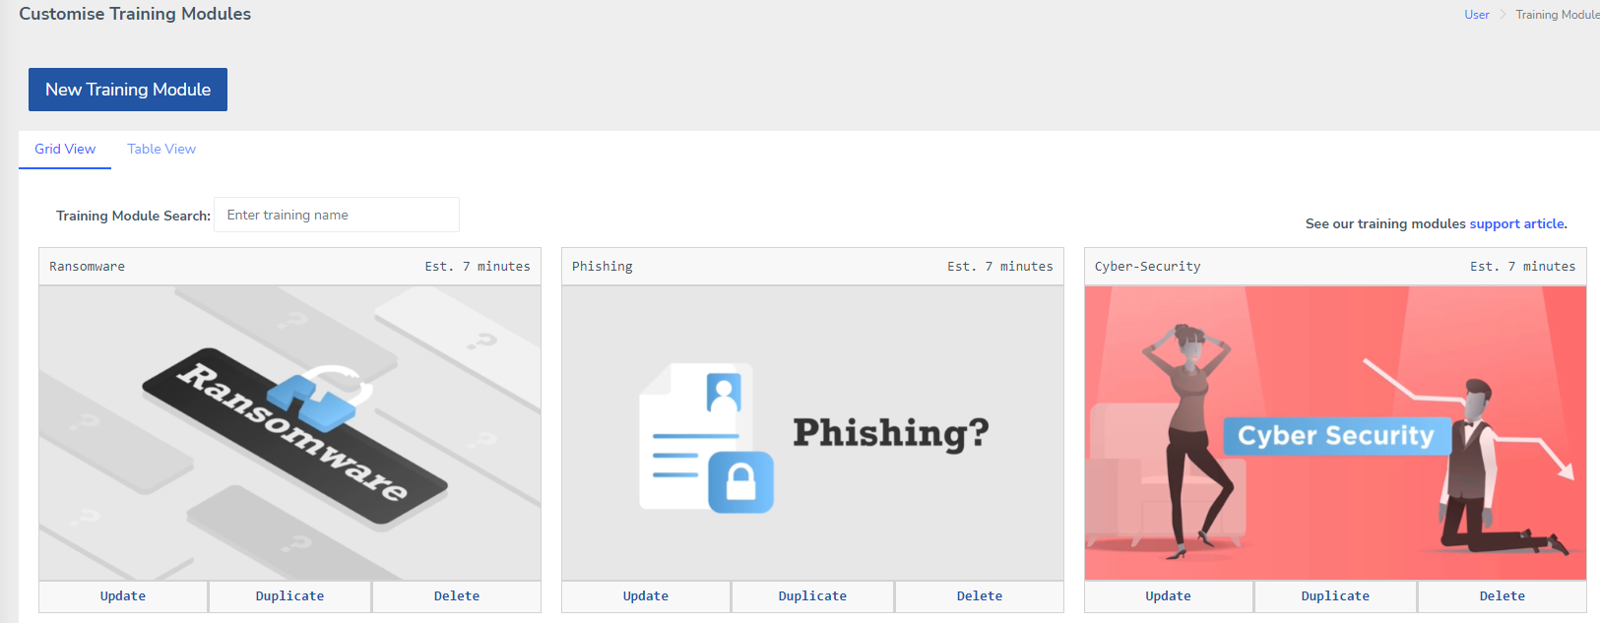The image size is (1600, 623).
Task: Update the Ransomware module
Action: (123, 596)
